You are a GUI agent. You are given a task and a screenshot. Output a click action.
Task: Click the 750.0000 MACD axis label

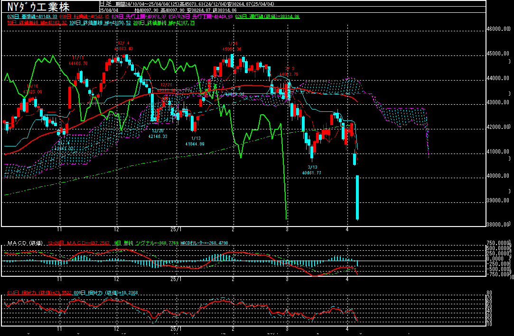coord(498,243)
